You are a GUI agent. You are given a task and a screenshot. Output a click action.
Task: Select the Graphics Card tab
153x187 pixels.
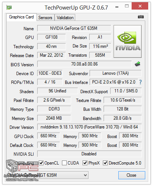click(21, 17)
